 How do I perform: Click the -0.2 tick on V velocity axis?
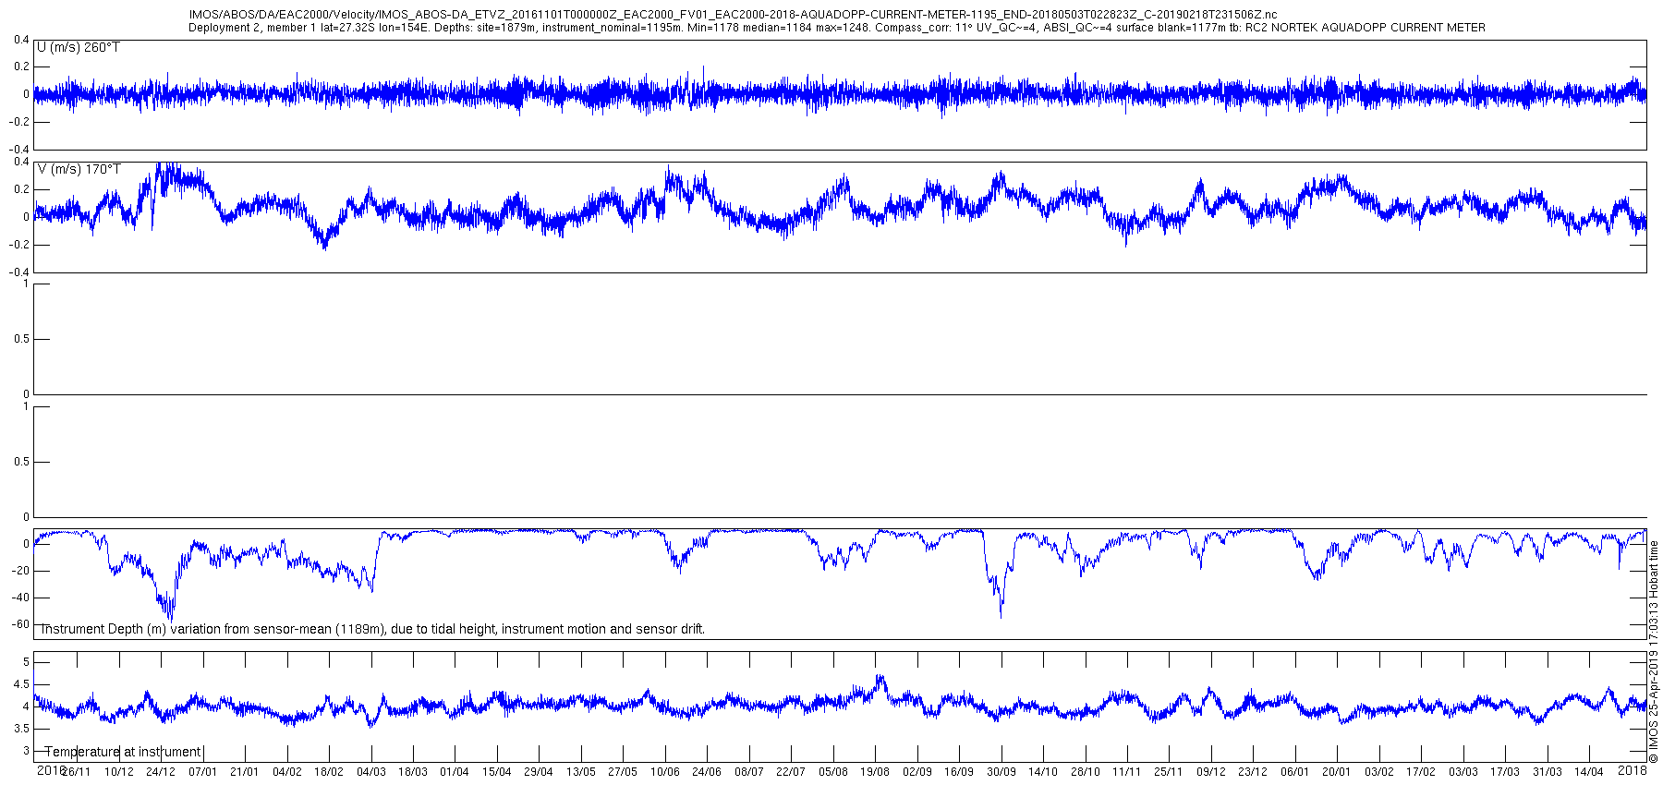19,245
